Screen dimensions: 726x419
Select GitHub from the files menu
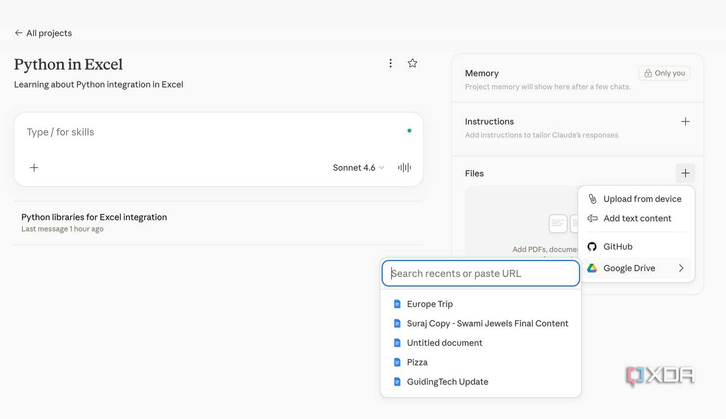point(636,247)
